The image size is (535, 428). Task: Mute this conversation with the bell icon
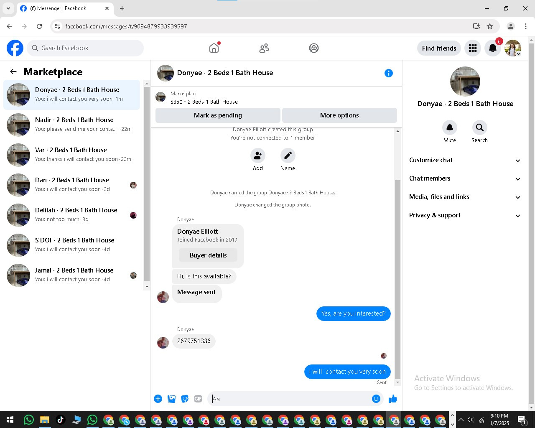[x=450, y=127]
